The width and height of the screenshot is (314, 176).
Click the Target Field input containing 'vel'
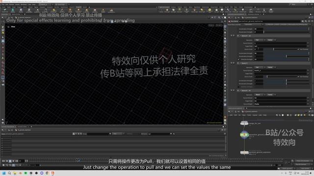coord(280,46)
